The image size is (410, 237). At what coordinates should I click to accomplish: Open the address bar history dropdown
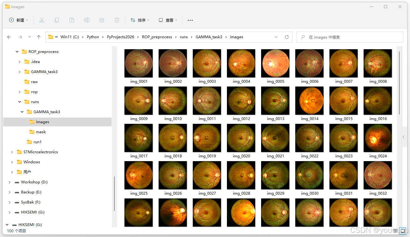276,37
